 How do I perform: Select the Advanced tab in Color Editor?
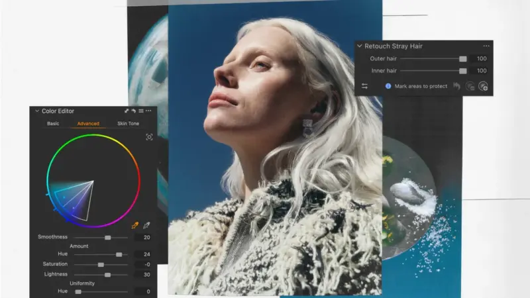[x=88, y=124]
